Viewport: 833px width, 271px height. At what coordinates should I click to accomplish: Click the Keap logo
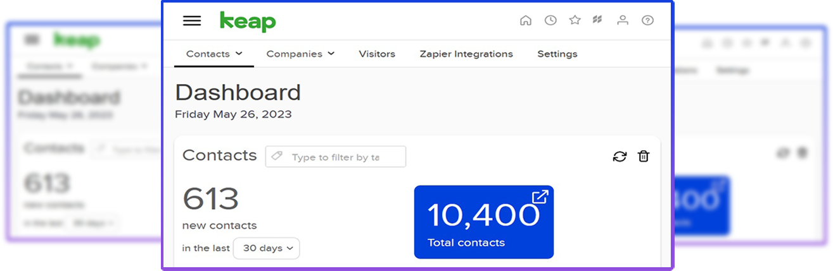[248, 21]
